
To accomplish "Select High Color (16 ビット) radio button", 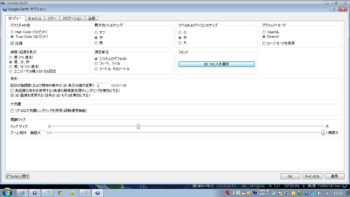I will tap(12, 32).
